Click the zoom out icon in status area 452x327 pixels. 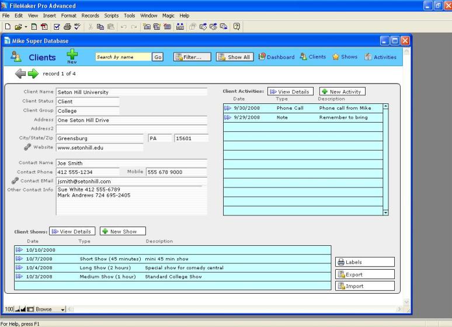tap(18, 309)
